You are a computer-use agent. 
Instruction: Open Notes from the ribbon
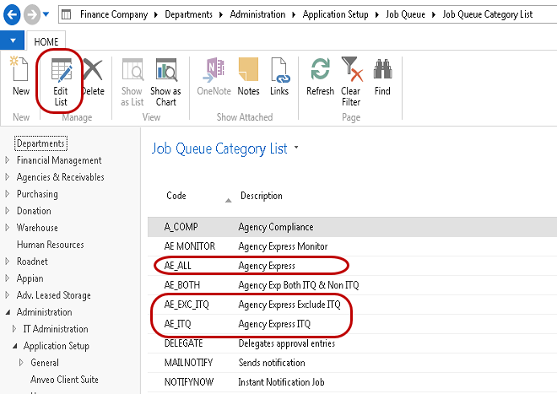[x=248, y=77]
